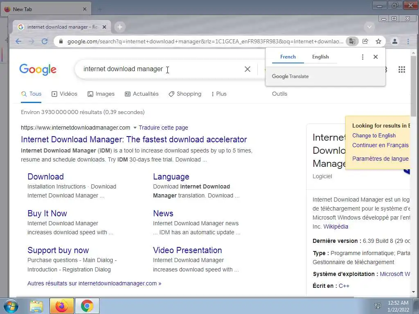Click the vertical scrollbar thumb

coord(413,86)
